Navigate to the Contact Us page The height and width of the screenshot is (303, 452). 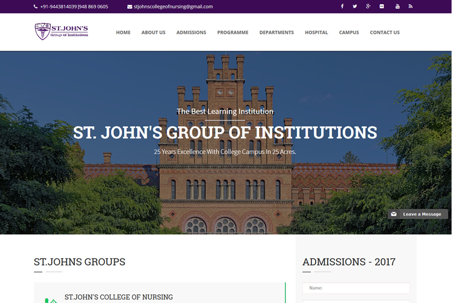(385, 33)
